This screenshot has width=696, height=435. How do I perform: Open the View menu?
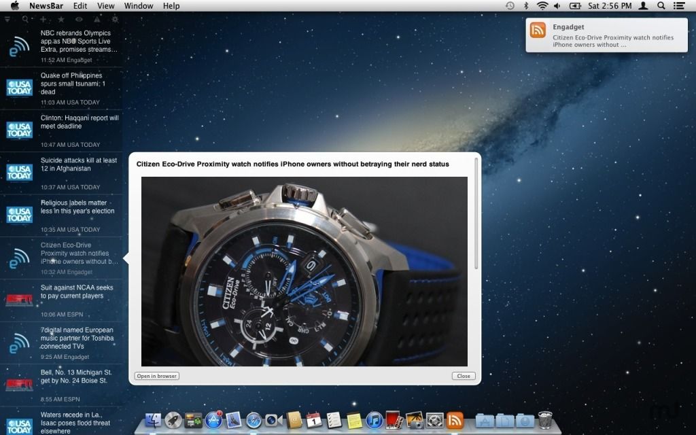(105, 5)
